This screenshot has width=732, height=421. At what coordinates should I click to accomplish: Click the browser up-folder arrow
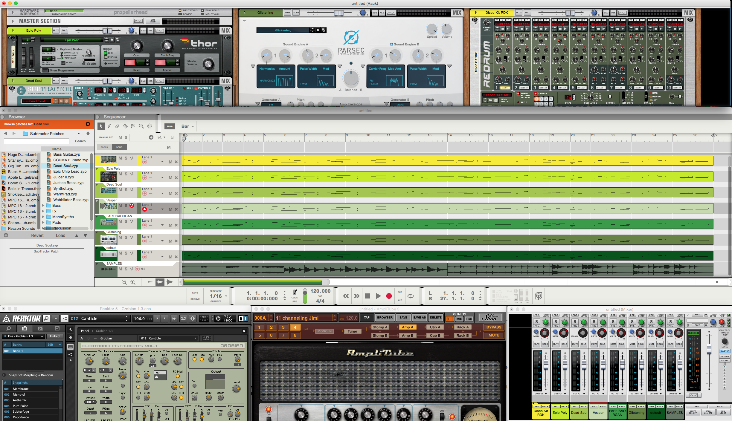tap(88, 133)
